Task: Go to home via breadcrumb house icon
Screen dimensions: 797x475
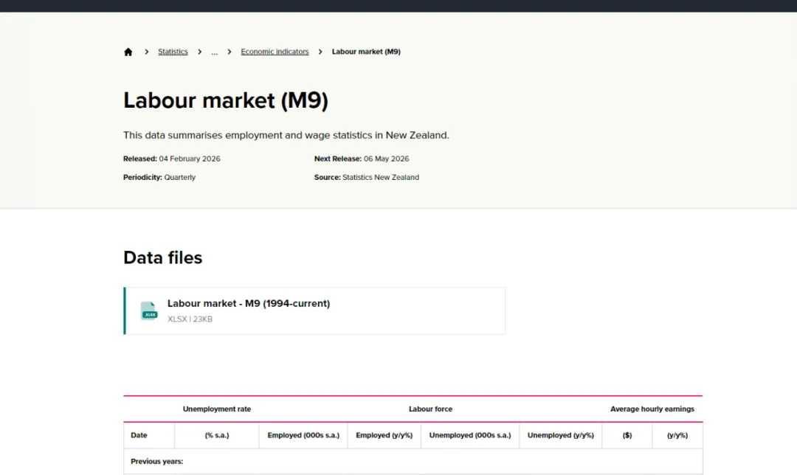Action: pos(128,52)
